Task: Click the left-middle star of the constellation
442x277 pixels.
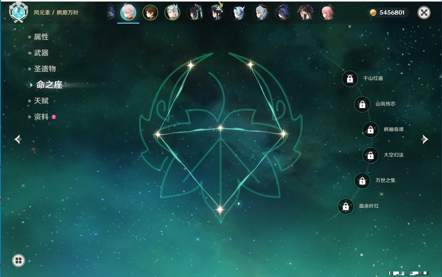Action: (158, 134)
